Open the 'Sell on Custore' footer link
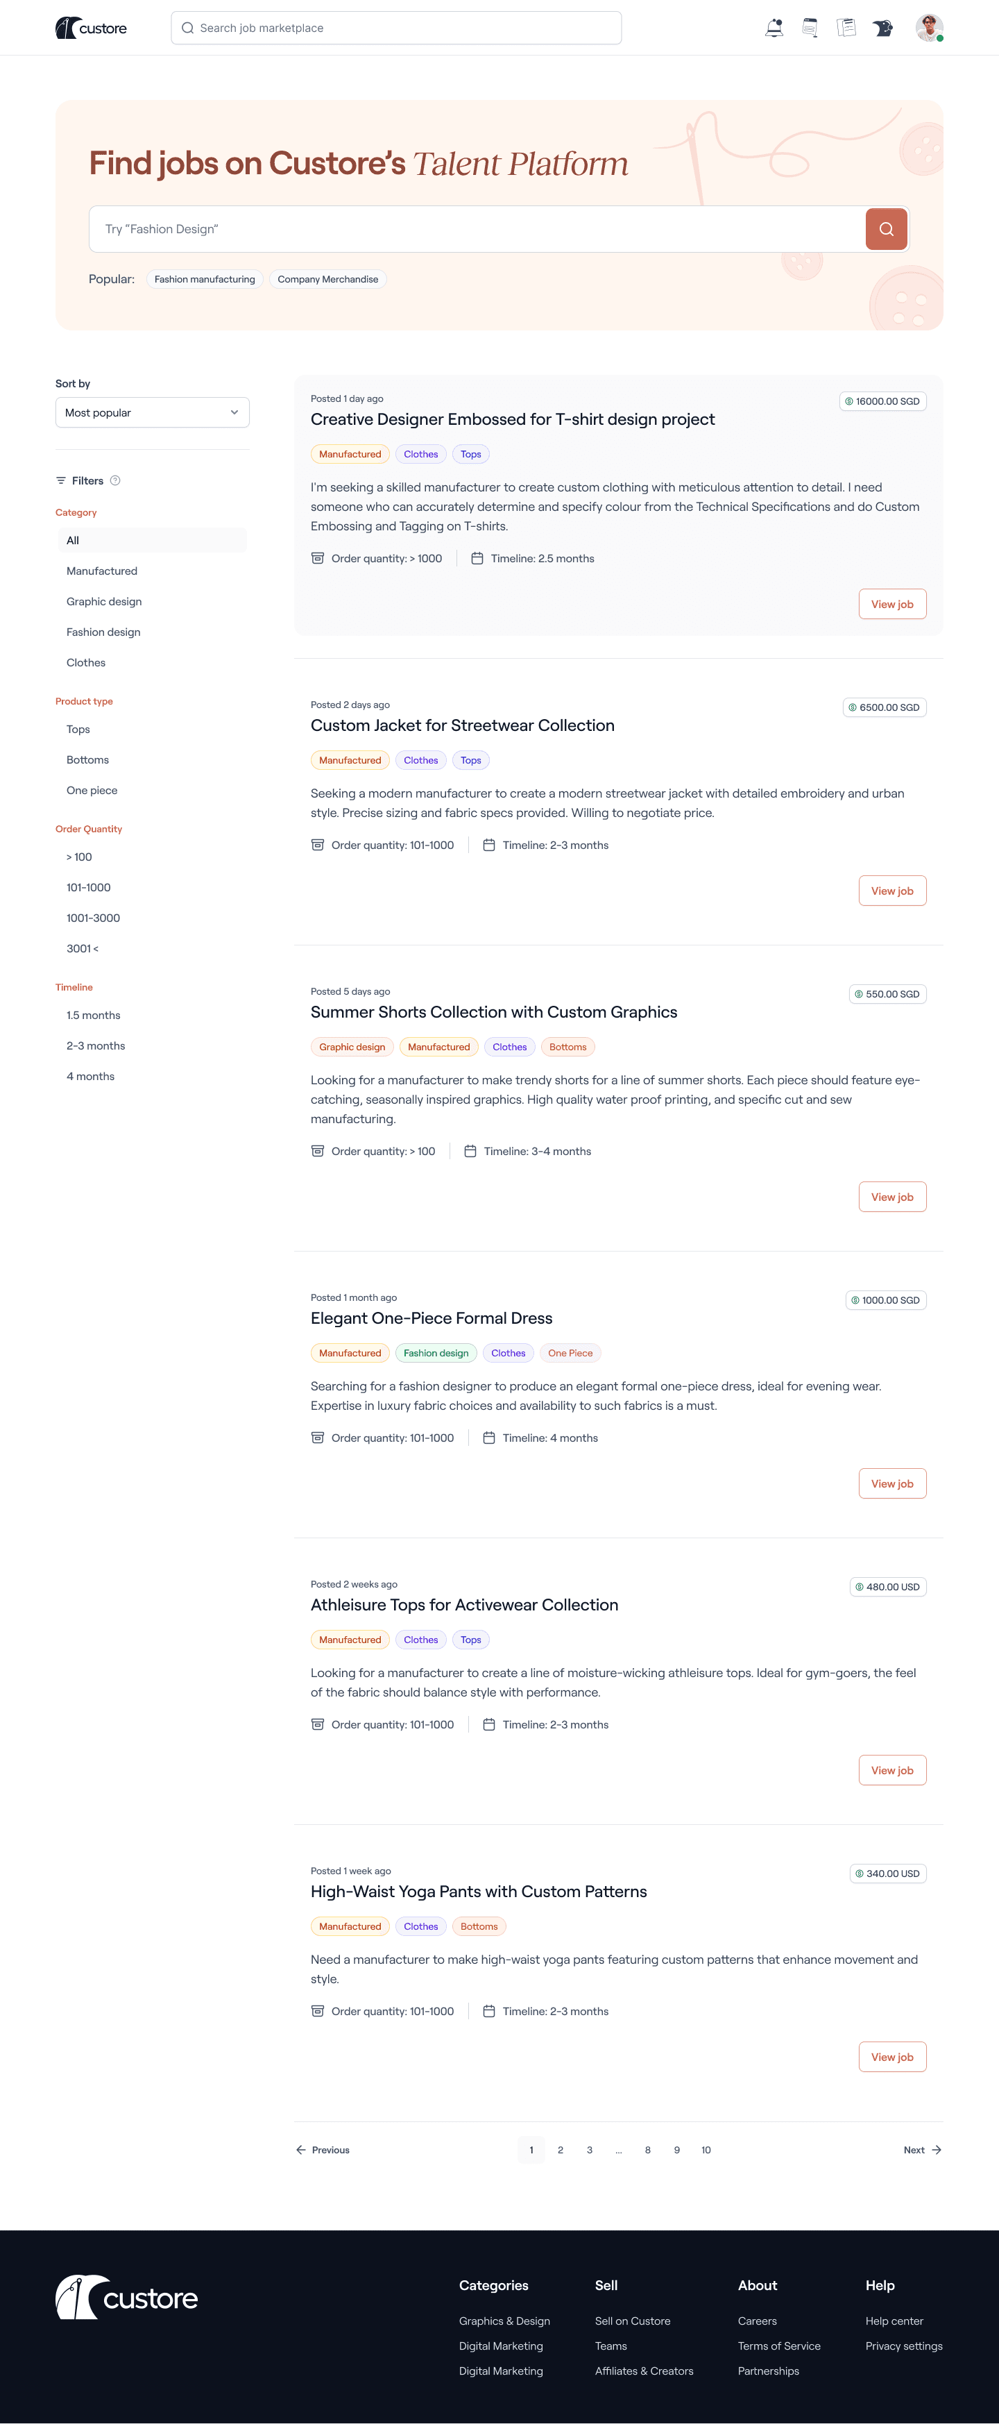The height and width of the screenshot is (2424, 999). 632,2321
